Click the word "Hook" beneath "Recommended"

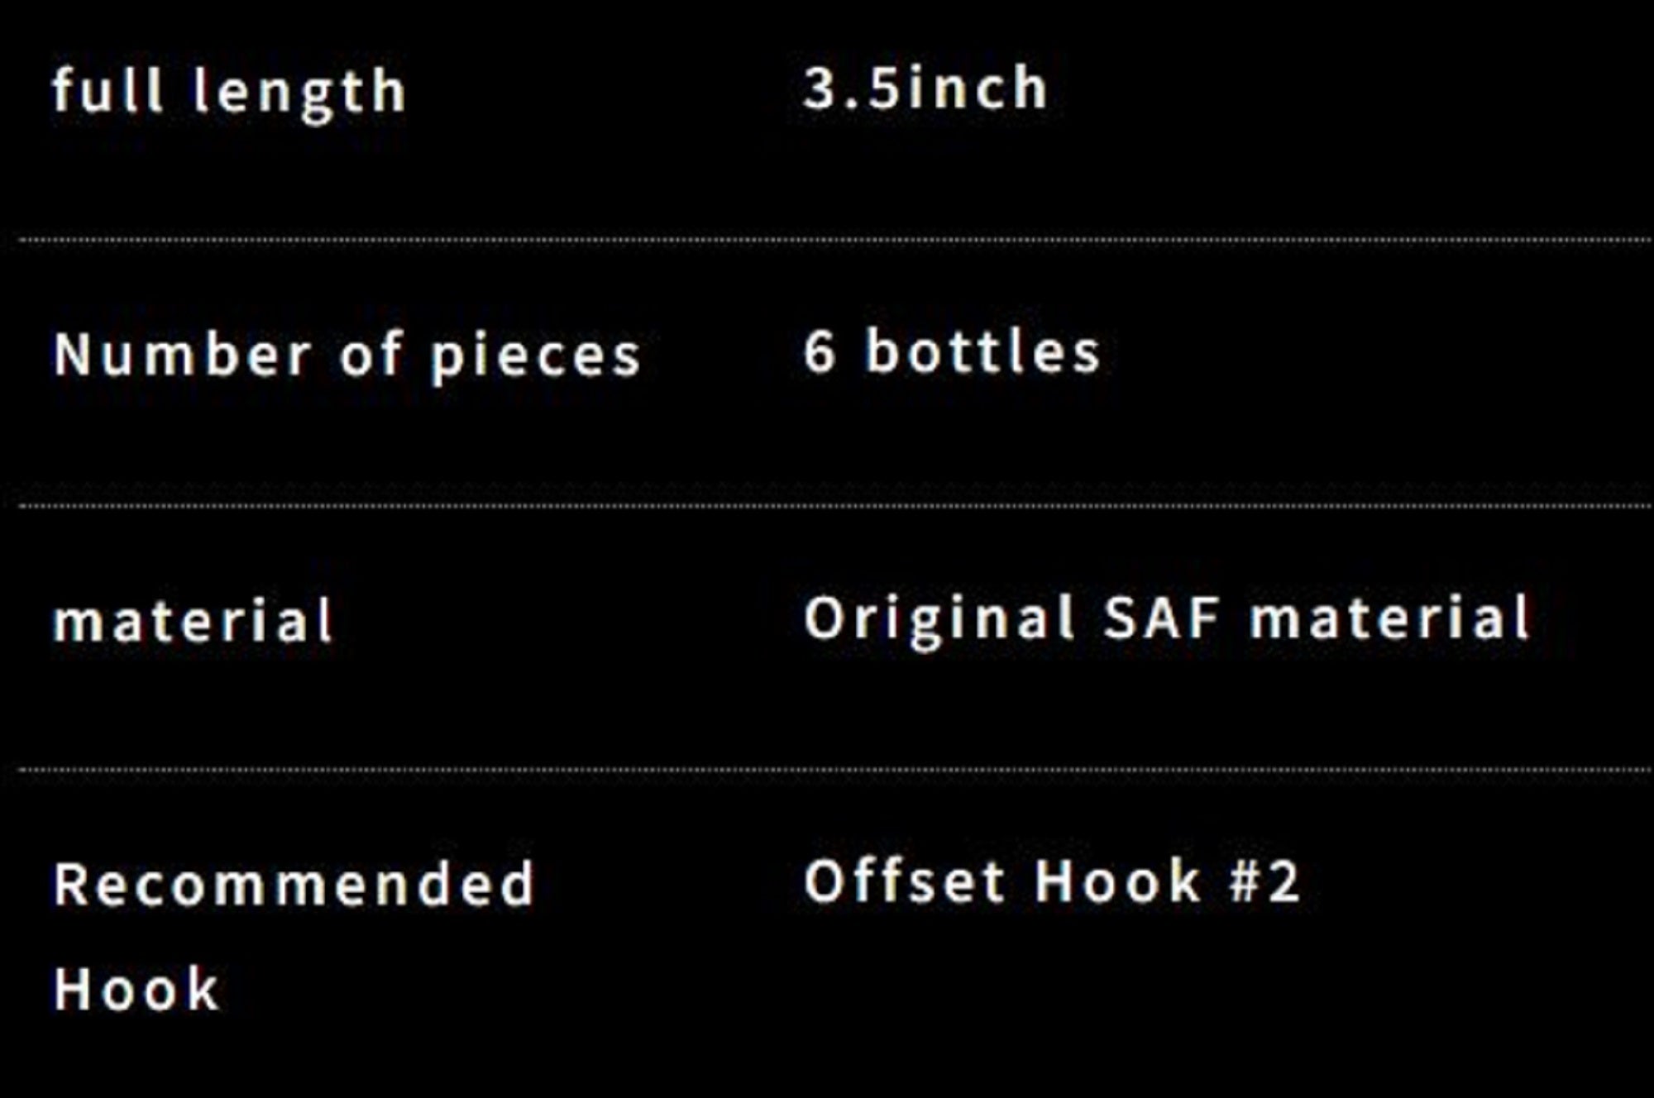click(x=137, y=989)
